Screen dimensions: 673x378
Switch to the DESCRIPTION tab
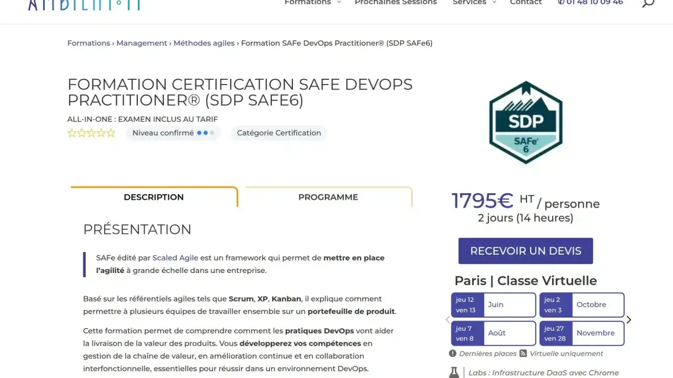[154, 197]
